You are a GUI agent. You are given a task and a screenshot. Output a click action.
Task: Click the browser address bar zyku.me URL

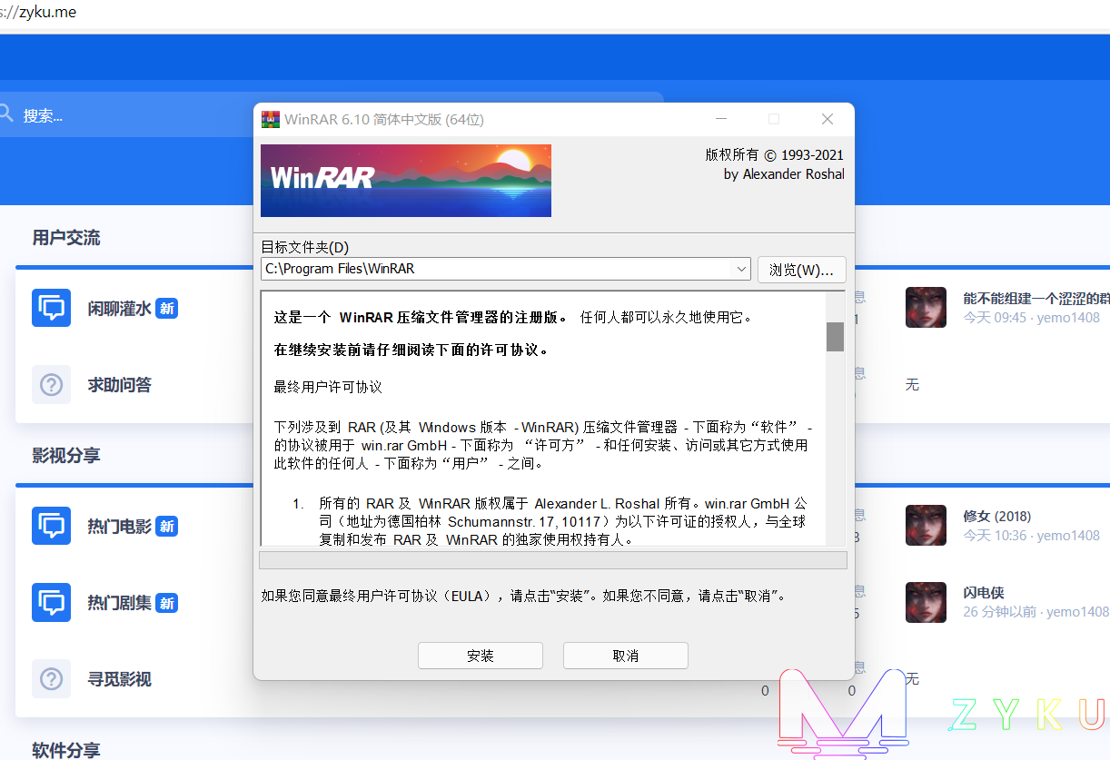pyautogui.click(x=38, y=12)
